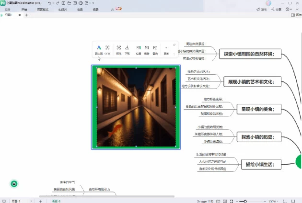Open the green chat assistant bubble

14,184
